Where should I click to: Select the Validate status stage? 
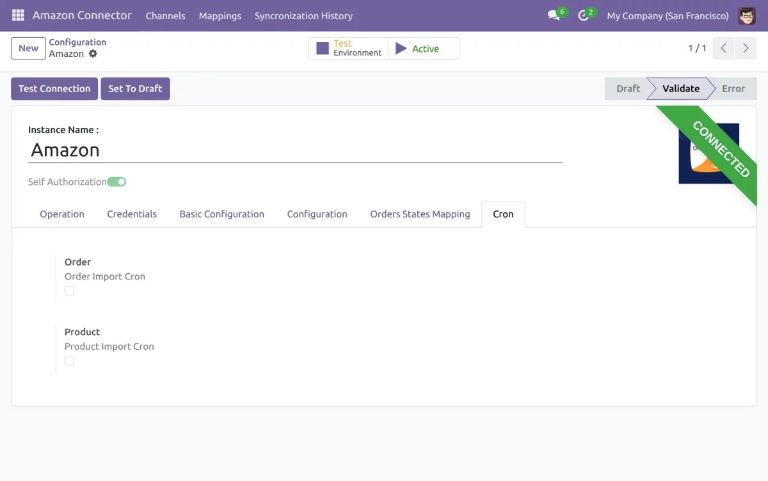(680, 89)
